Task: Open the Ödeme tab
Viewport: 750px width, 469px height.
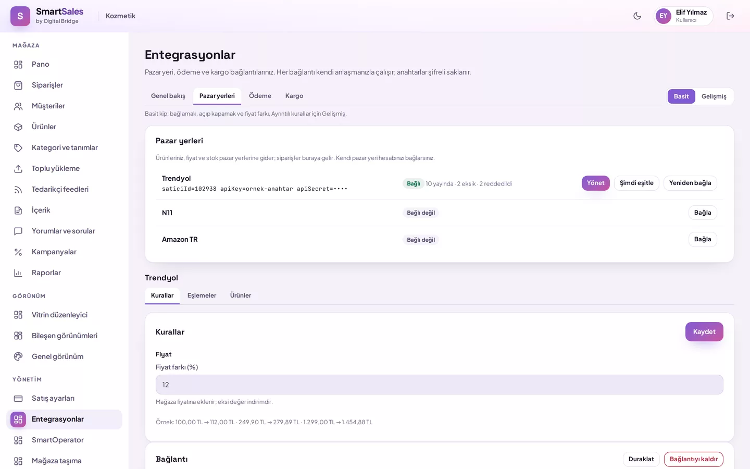Action: point(260,96)
